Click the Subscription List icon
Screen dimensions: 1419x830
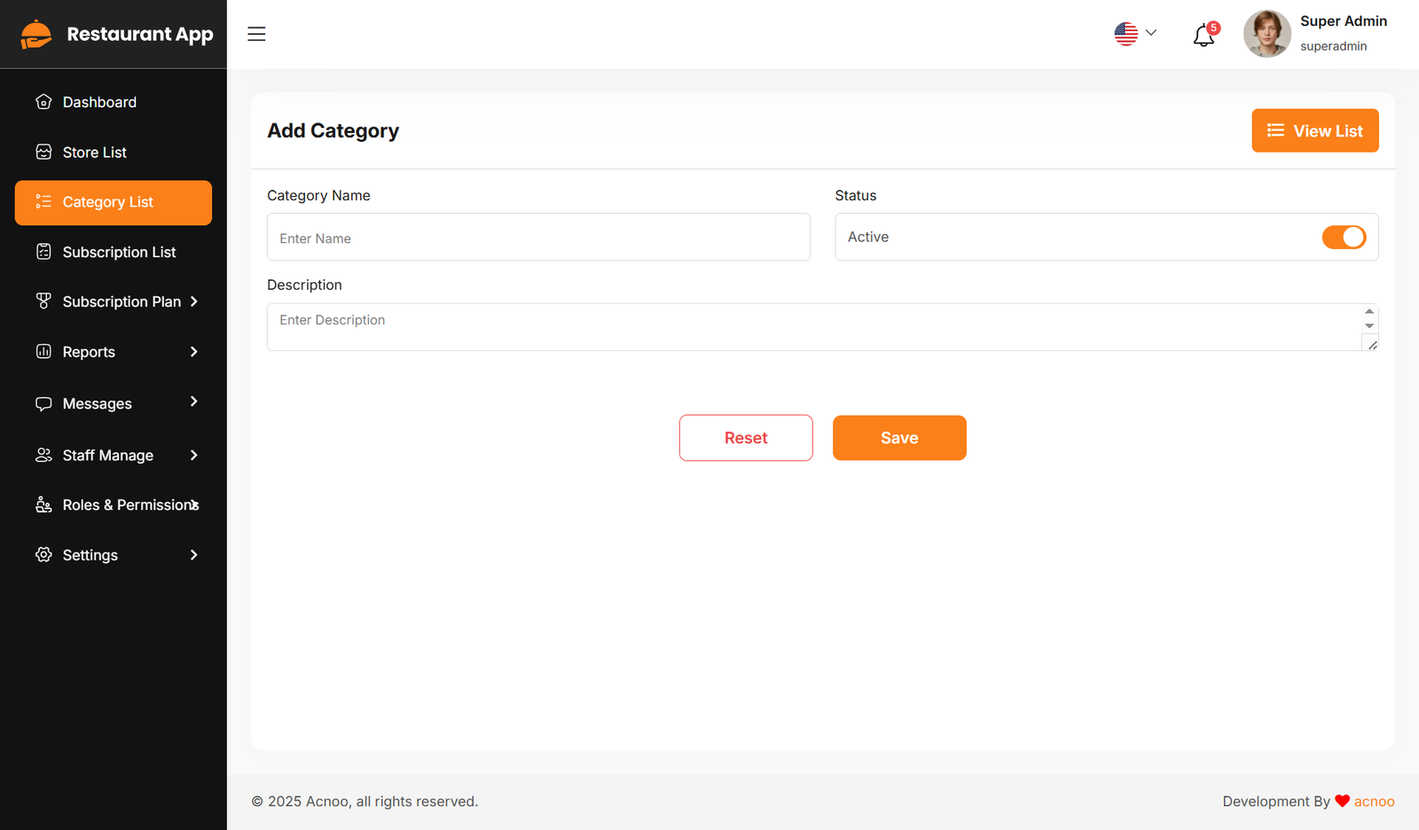pos(43,252)
